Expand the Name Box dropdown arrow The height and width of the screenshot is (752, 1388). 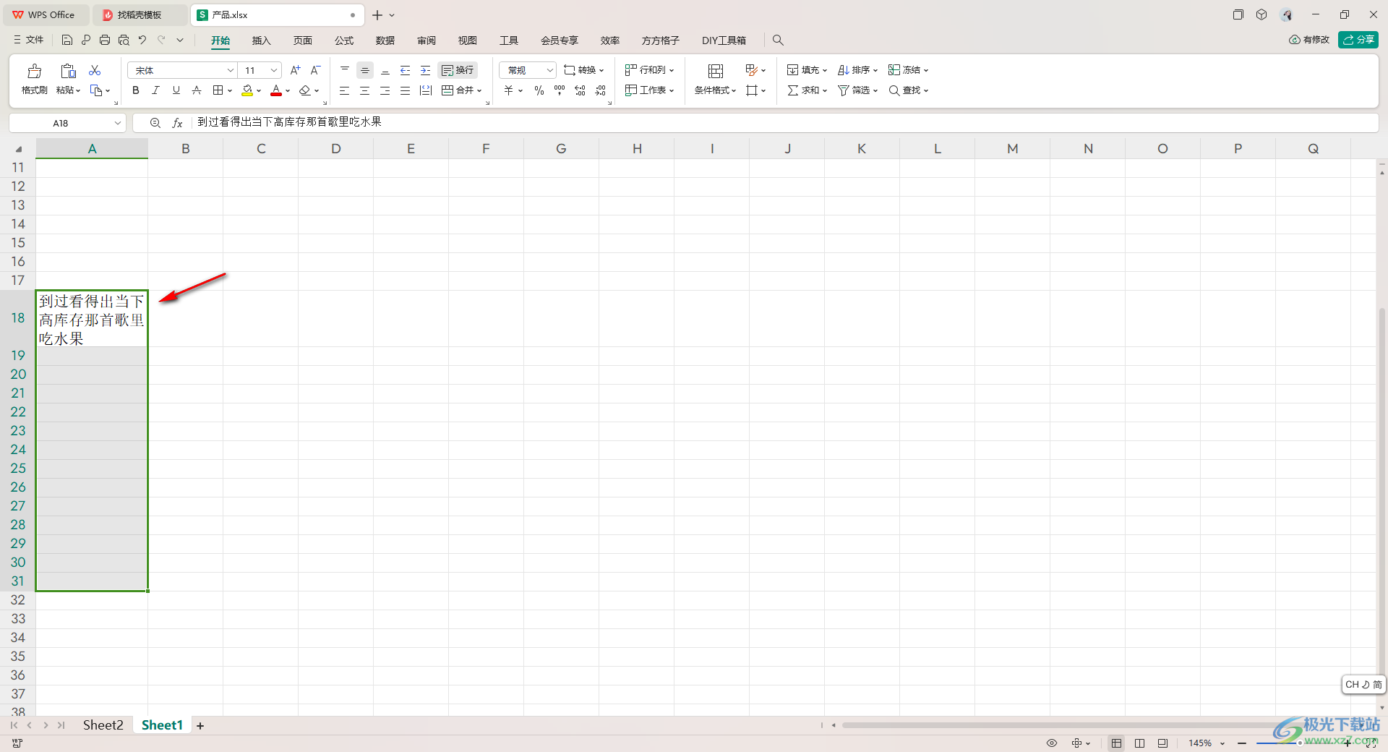tap(118, 123)
